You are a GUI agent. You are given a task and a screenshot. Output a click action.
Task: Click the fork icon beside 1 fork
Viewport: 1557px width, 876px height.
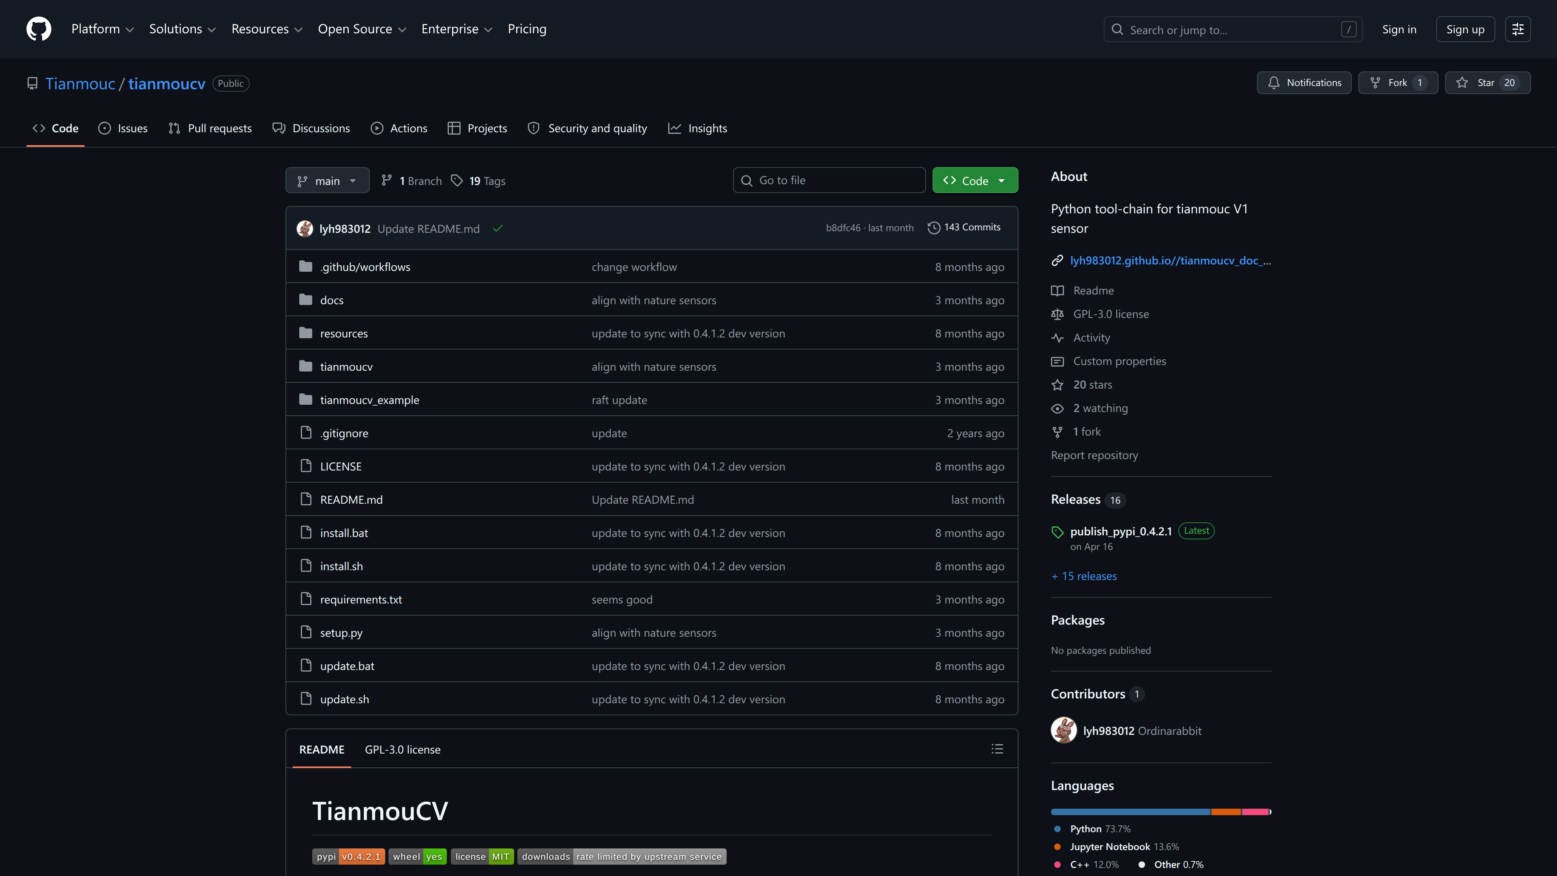[x=1057, y=432]
